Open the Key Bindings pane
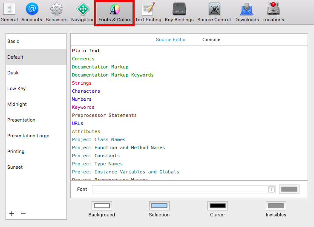Image resolution: width=314 pixels, height=227 pixels. click(179, 12)
